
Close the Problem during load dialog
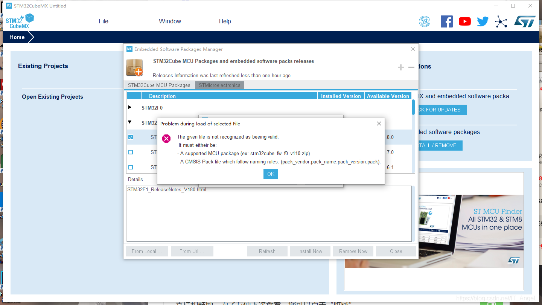click(x=379, y=124)
